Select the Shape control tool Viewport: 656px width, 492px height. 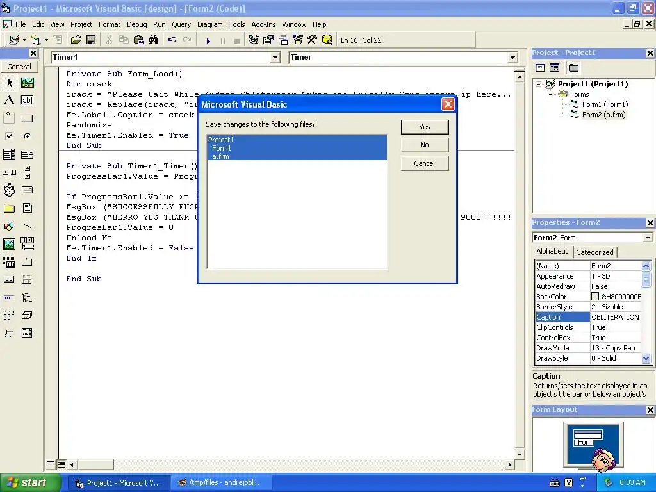tap(9, 226)
